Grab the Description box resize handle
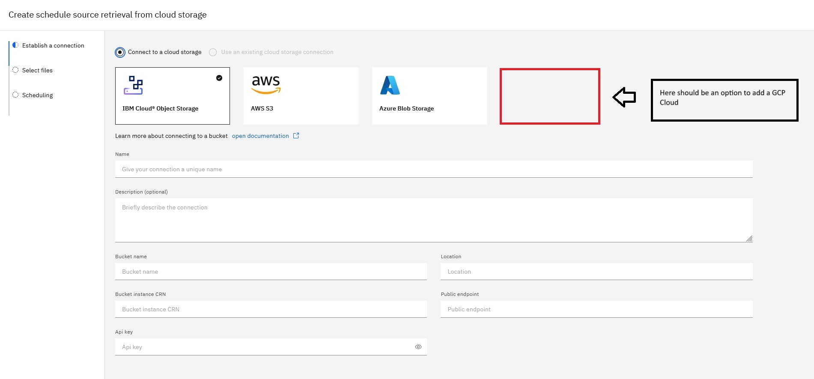This screenshot has width=814, height=379. tap(749, 239)
